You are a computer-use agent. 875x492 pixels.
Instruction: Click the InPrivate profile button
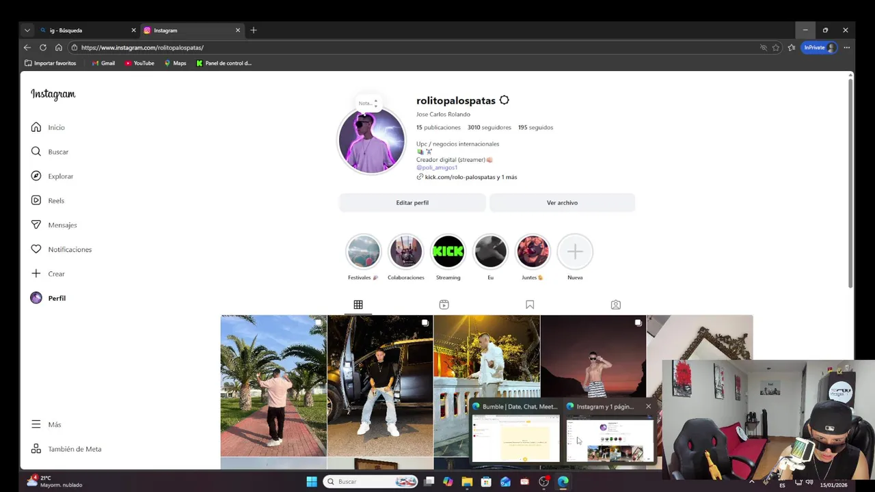tap(820, 48)
